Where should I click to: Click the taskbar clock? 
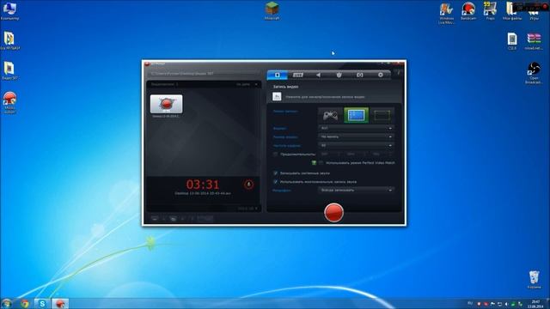(x=536, y=304)
